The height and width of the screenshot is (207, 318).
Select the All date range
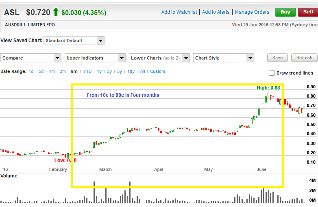(x=142, y=71)
